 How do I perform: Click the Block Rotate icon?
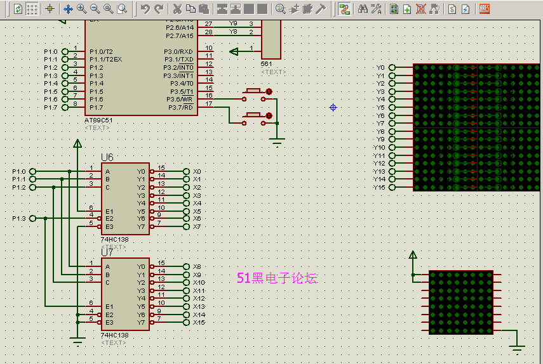[x=249, y=9]
